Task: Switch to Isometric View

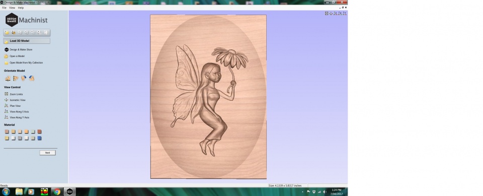Action: point(18,100)
